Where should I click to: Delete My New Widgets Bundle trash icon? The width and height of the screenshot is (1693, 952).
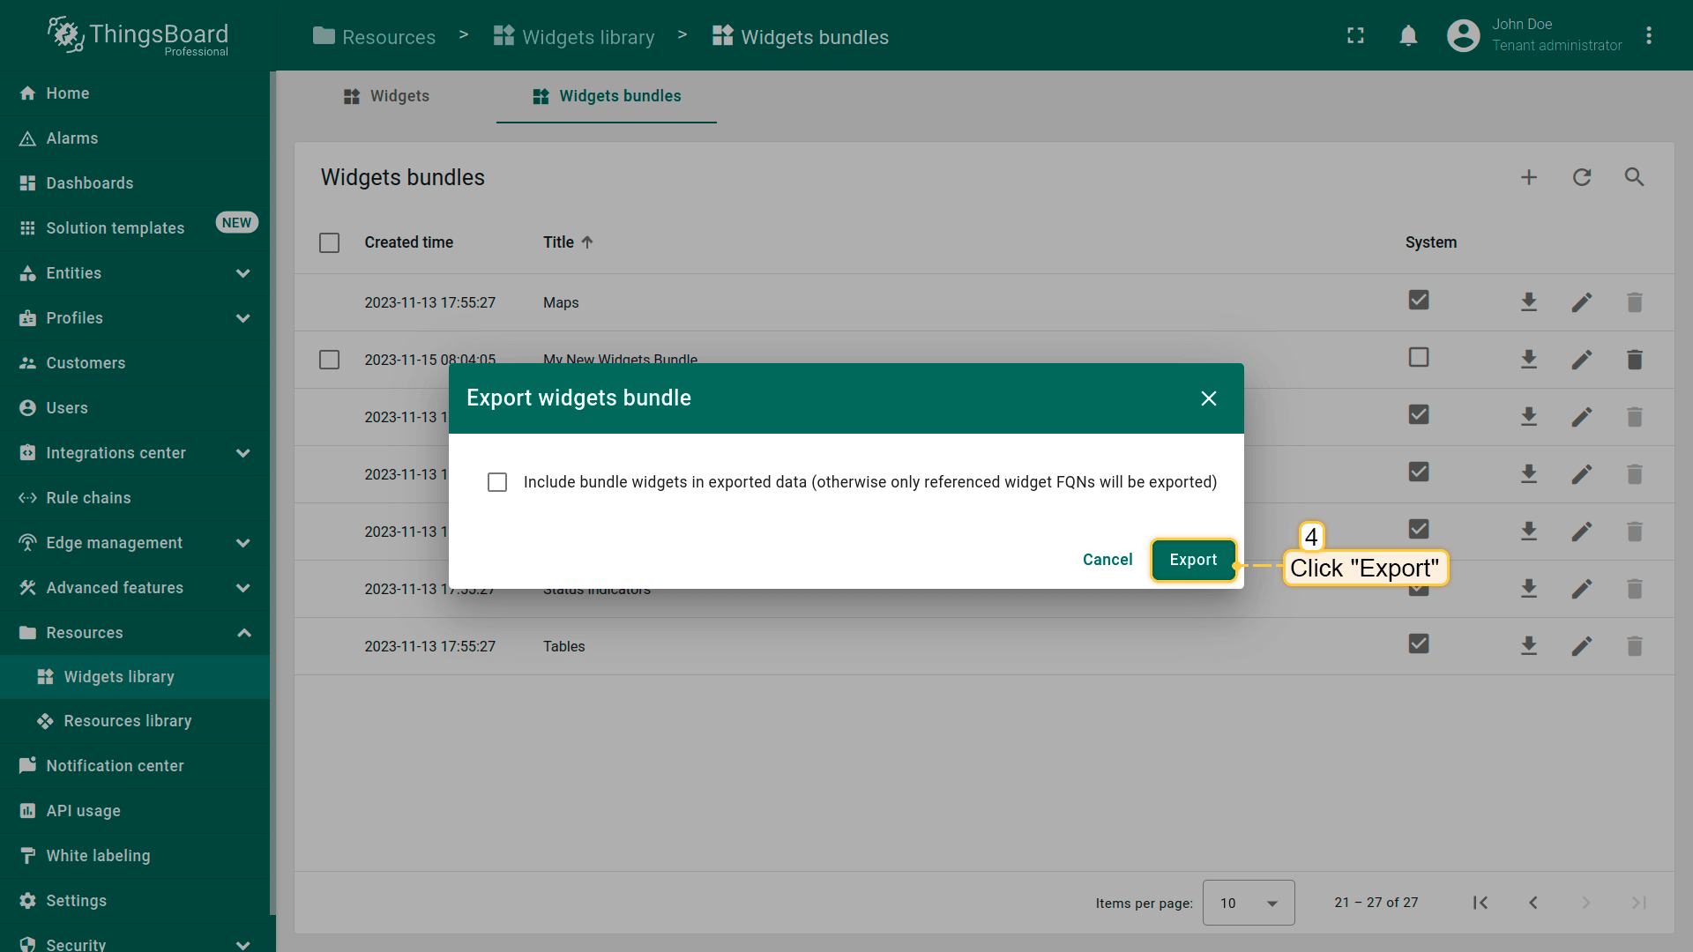coord(1634,360)
